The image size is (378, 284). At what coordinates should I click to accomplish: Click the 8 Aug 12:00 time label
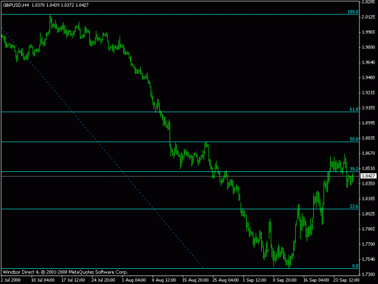164,280
